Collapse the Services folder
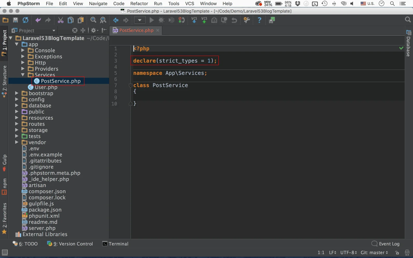 pyautogui.click(x=23, y=75)
